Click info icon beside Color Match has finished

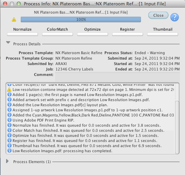(10, 130)
